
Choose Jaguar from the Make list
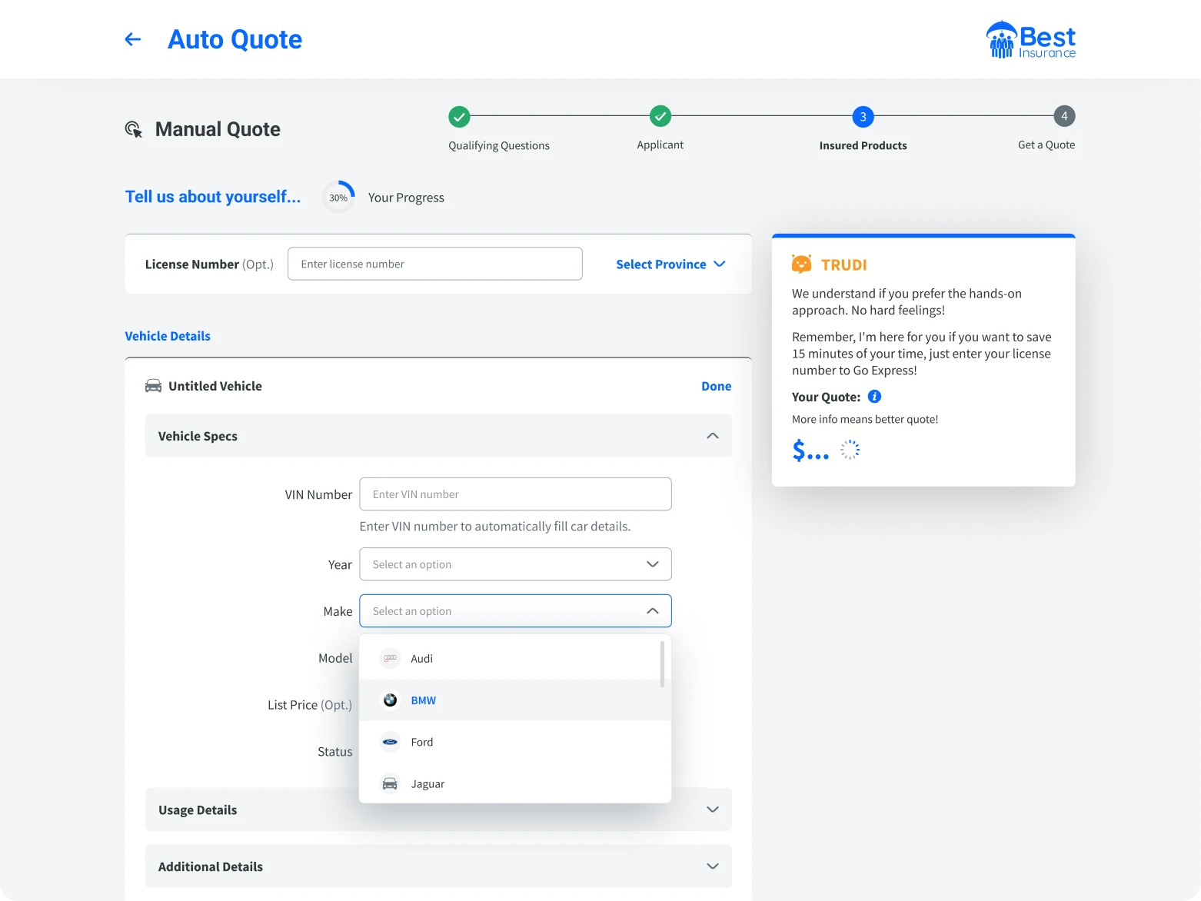click(x=515, y=783)
